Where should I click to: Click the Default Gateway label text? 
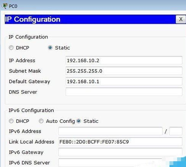tap(30, 81)
